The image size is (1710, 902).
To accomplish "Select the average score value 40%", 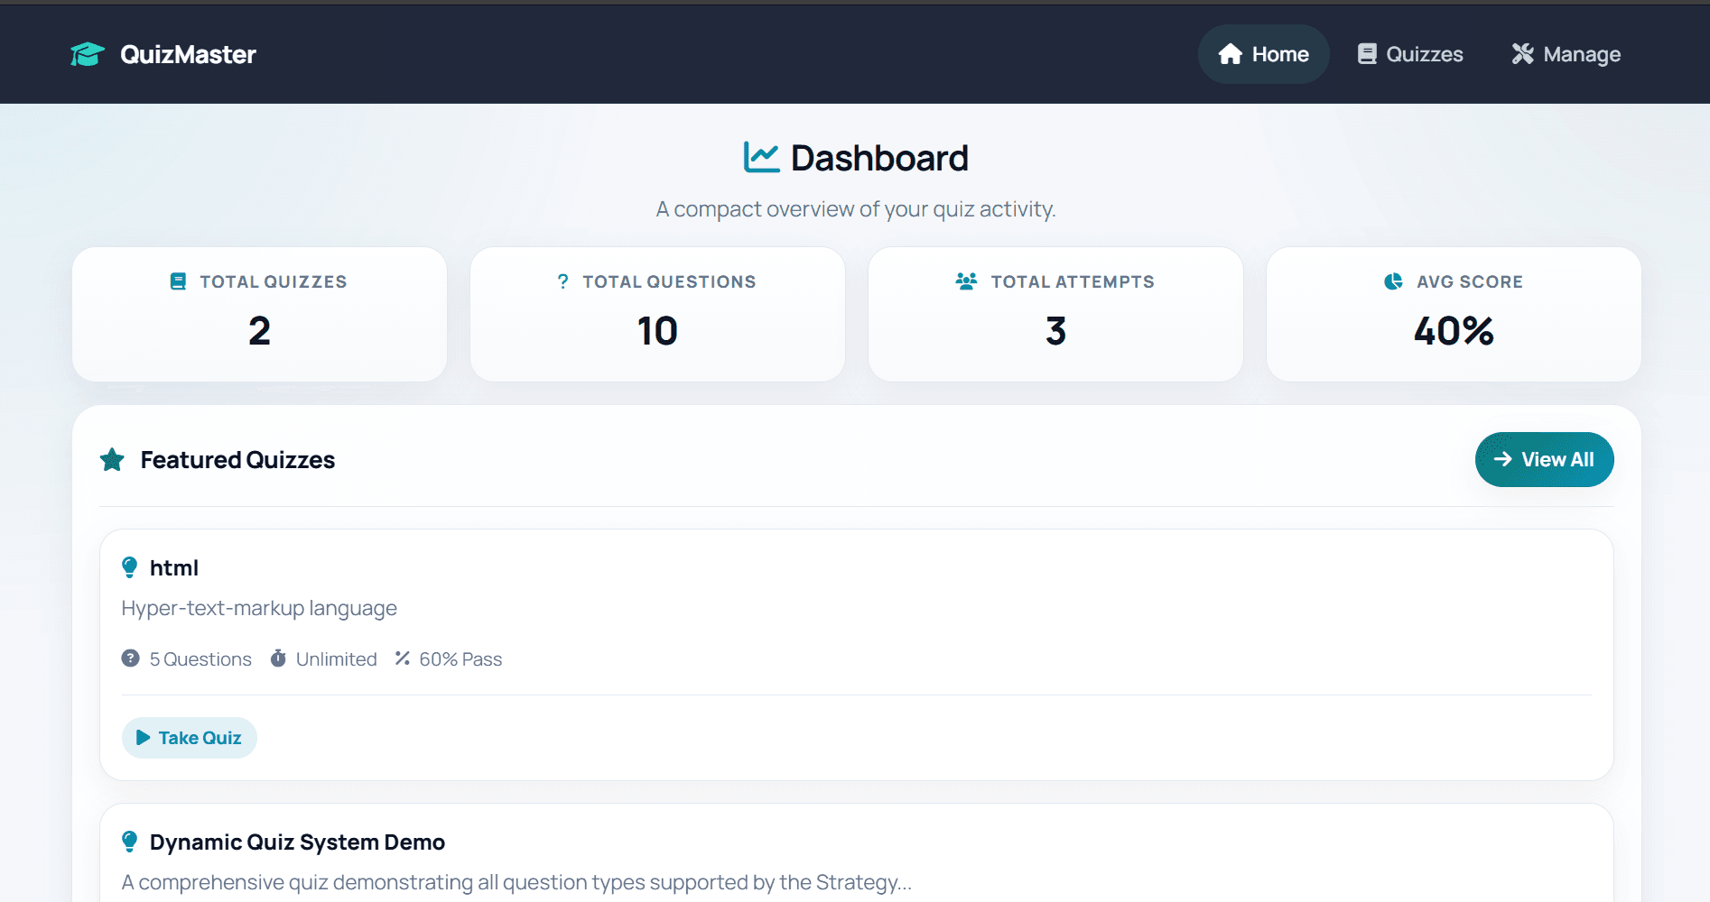I will coord(1454,331).
